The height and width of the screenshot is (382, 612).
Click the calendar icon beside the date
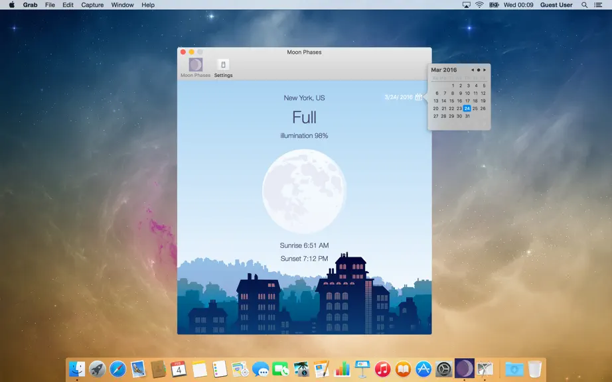tap(418, 97)
